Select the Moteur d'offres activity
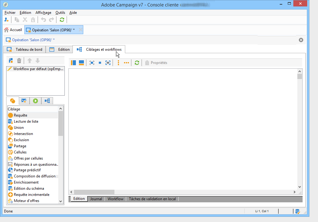This screenshot has width=318, height=222. [x=33, y=201]
